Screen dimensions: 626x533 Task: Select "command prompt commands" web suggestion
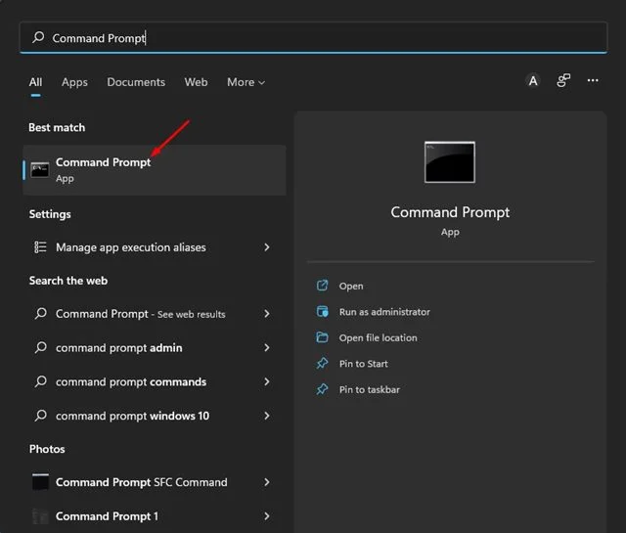pos(155,381)
